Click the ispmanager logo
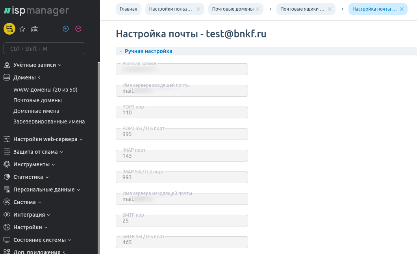Viewport: 417px width, 254px height. point(36,11)
